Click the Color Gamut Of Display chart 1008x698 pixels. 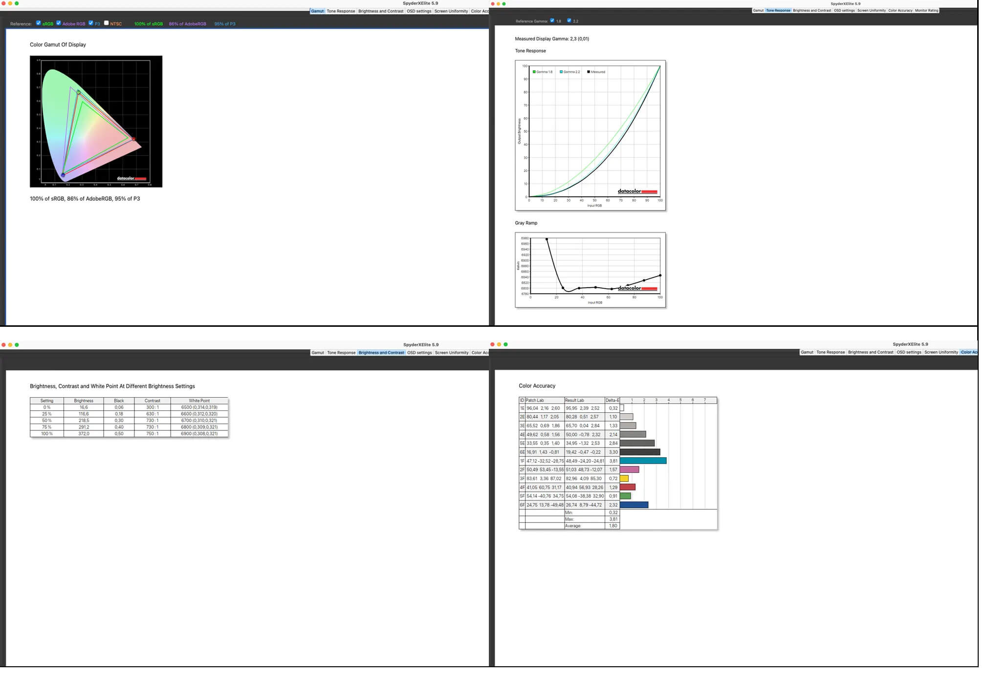tap(96, 121)
